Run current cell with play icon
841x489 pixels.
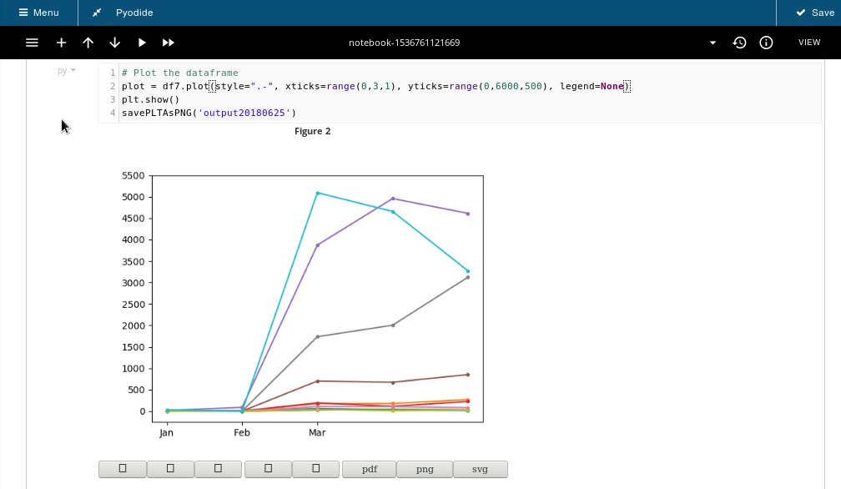[142, 43]
